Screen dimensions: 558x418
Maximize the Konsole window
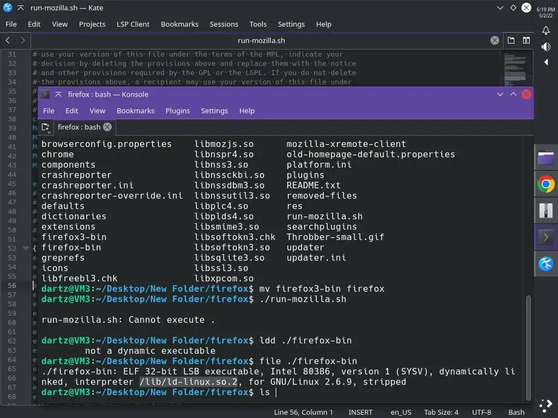click(x=513, y=94)
